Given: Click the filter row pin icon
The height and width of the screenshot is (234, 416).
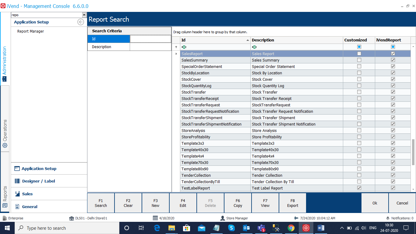Looking at the screenshot, I should (176, 47).
